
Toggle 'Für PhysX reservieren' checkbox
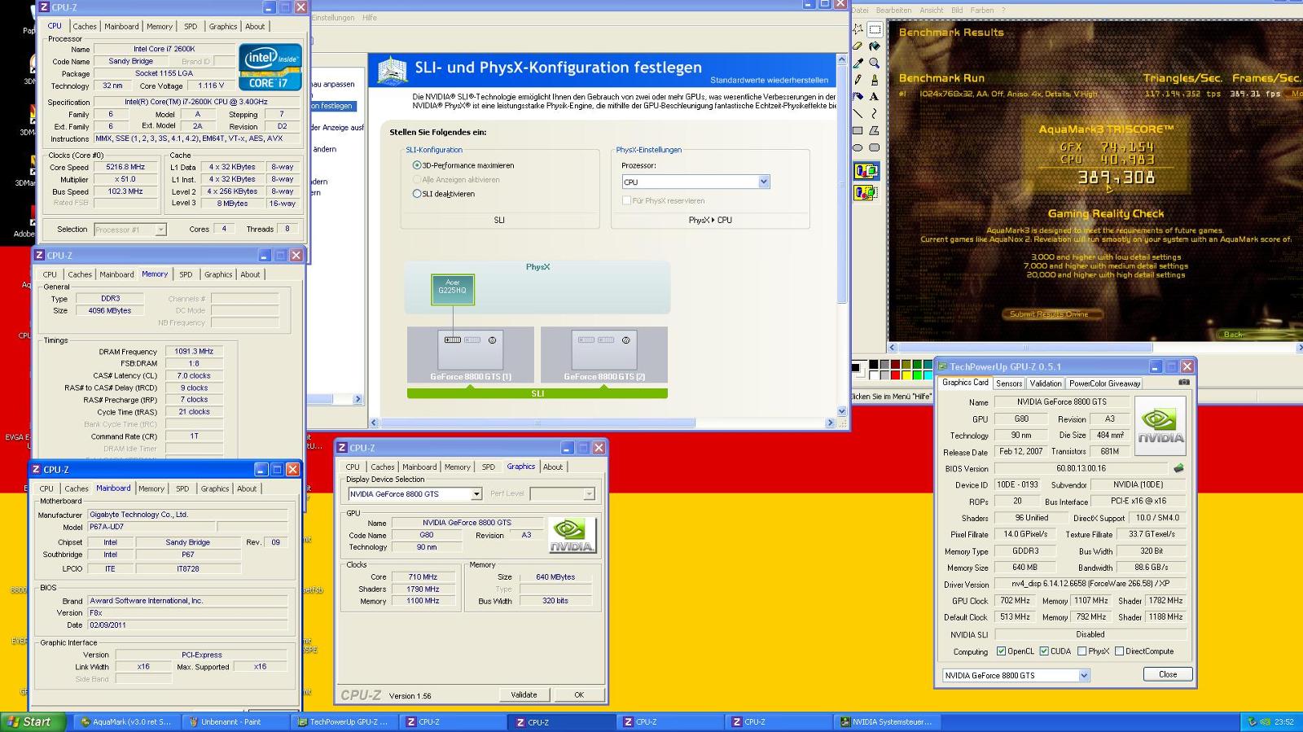[626, 200]
